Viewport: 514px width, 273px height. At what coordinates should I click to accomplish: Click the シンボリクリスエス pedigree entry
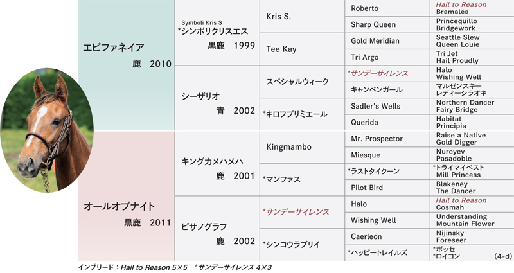(x=217, y=32)
